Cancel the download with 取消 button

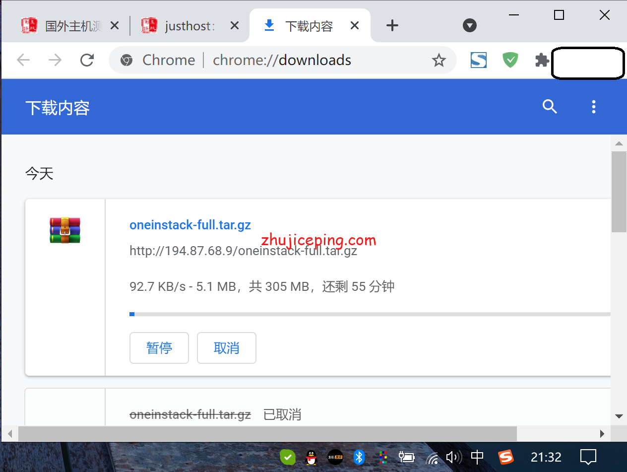227,348
